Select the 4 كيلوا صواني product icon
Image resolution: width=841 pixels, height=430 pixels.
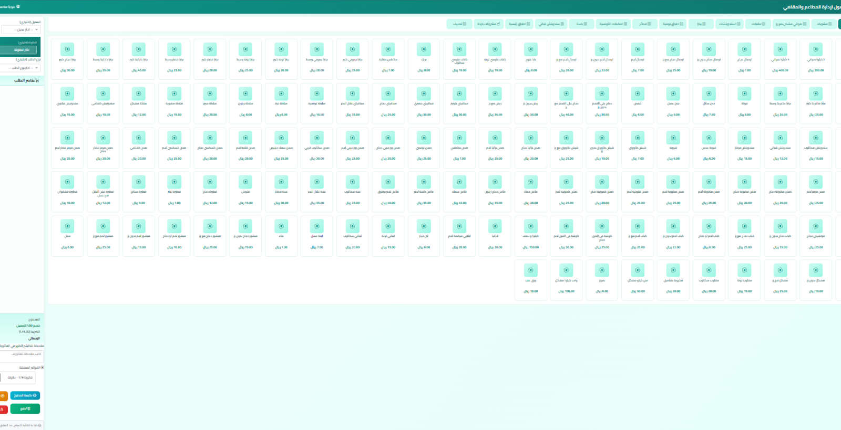[x=780, y=49]
